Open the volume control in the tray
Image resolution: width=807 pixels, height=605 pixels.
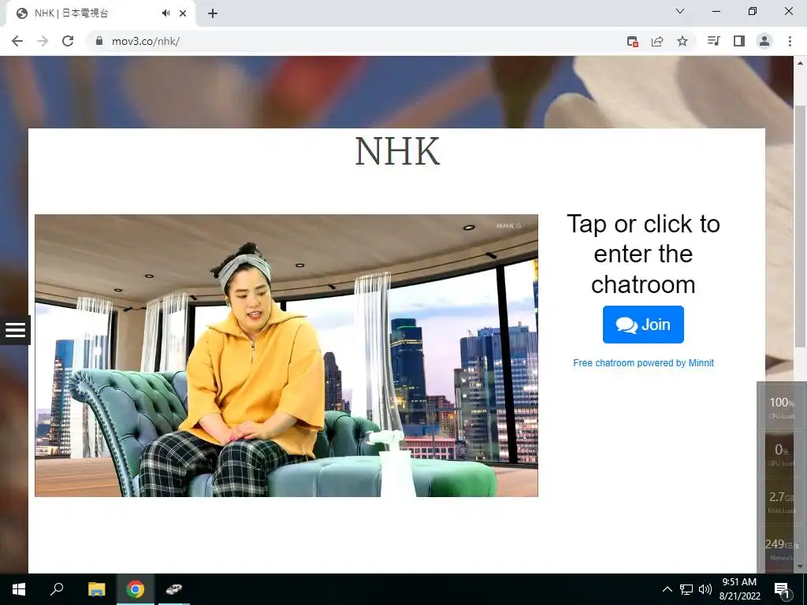(x=705, y=589)
